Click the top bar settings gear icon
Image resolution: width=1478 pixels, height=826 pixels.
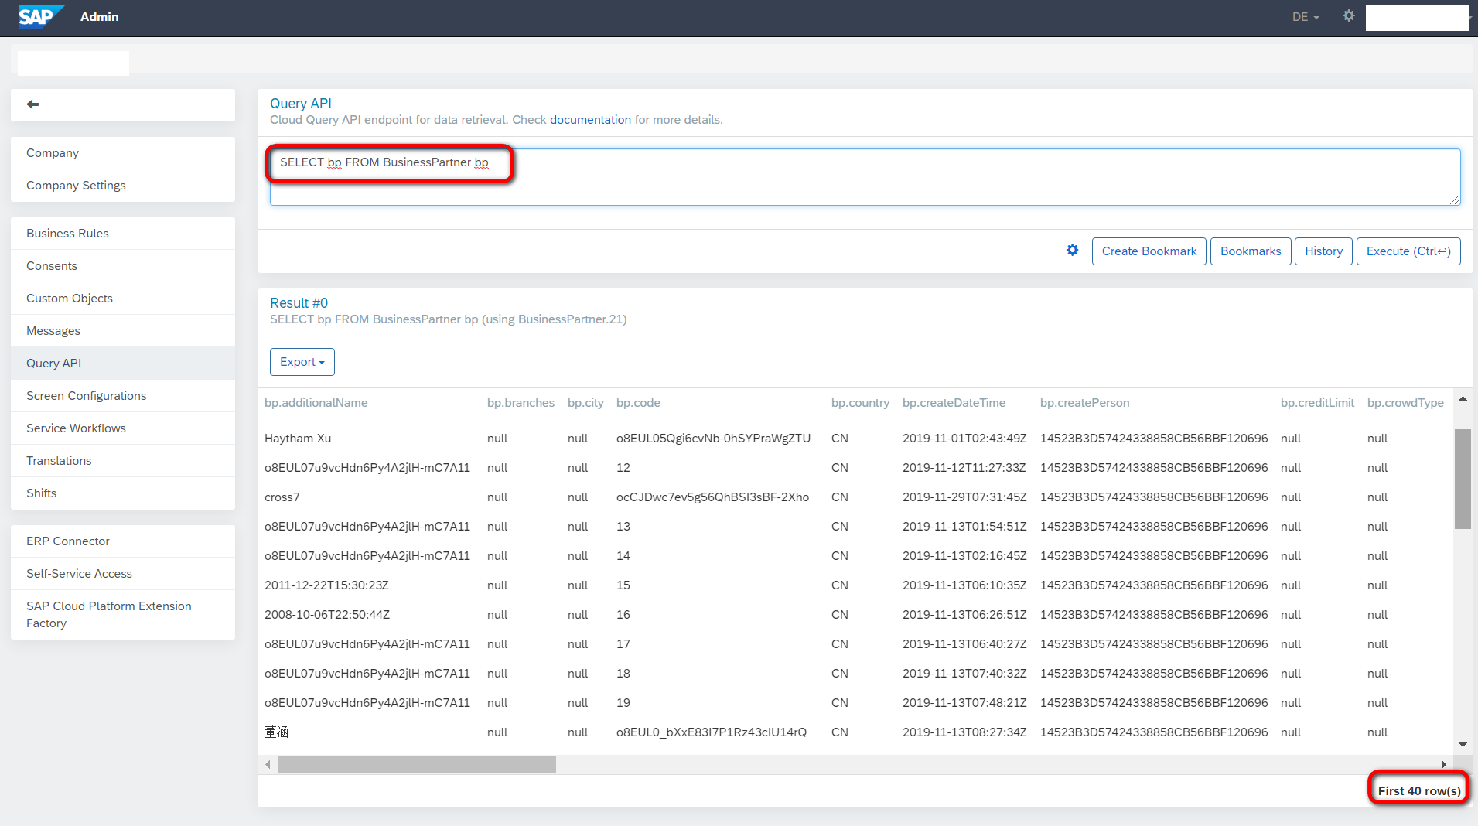click(x=1349, y=15)
